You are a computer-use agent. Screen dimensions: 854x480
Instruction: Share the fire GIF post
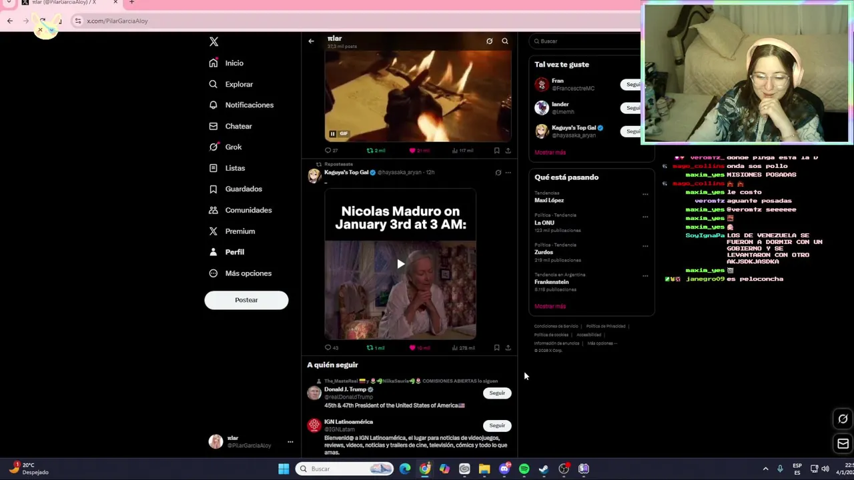(x=508, y=151)
